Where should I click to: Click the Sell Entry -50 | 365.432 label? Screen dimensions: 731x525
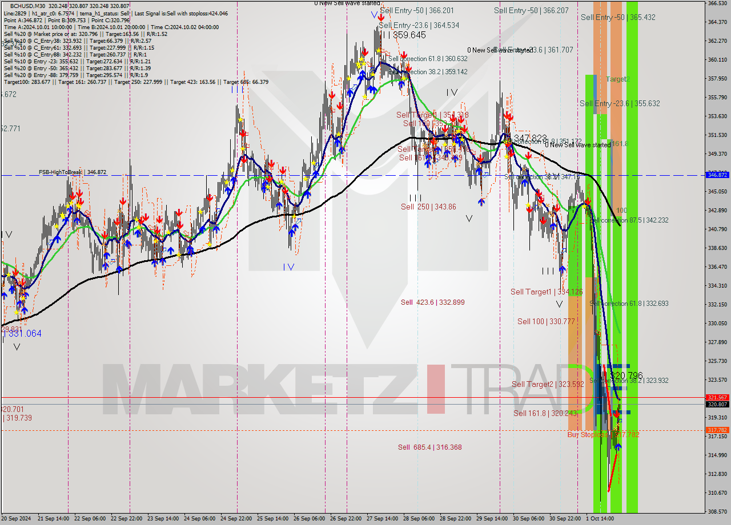pyautogui.click(x=618, y=17)
